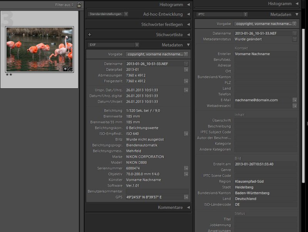This screenshot has height=232, width=308.
Task: Click the arrow icon beside the GPS coordinates
Action: click(x=186, y=197)
